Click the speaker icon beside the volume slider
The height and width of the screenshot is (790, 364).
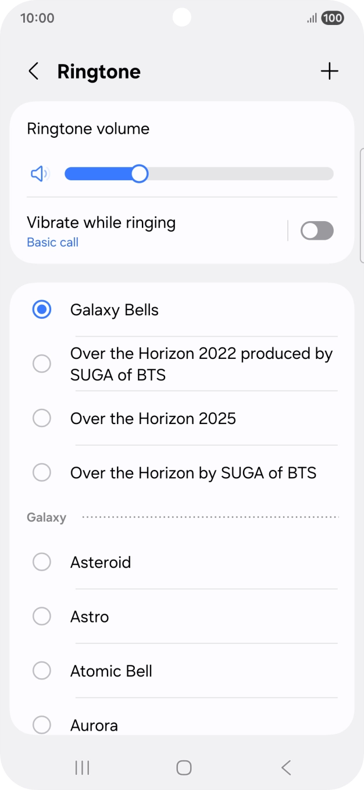38,173
